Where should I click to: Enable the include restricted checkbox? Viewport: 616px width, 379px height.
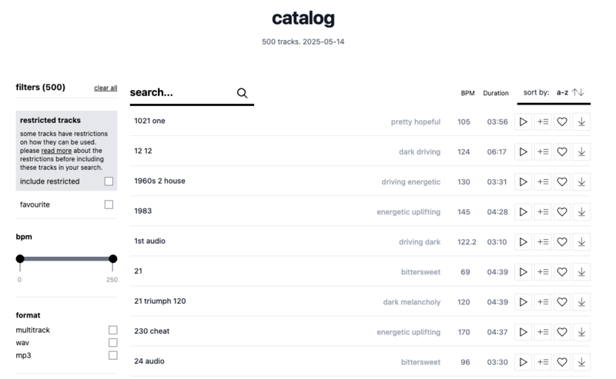(109, 181)
